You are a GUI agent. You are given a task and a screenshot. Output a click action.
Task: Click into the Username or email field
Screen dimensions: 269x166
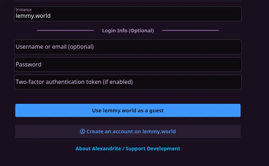(x=128, y=47)
